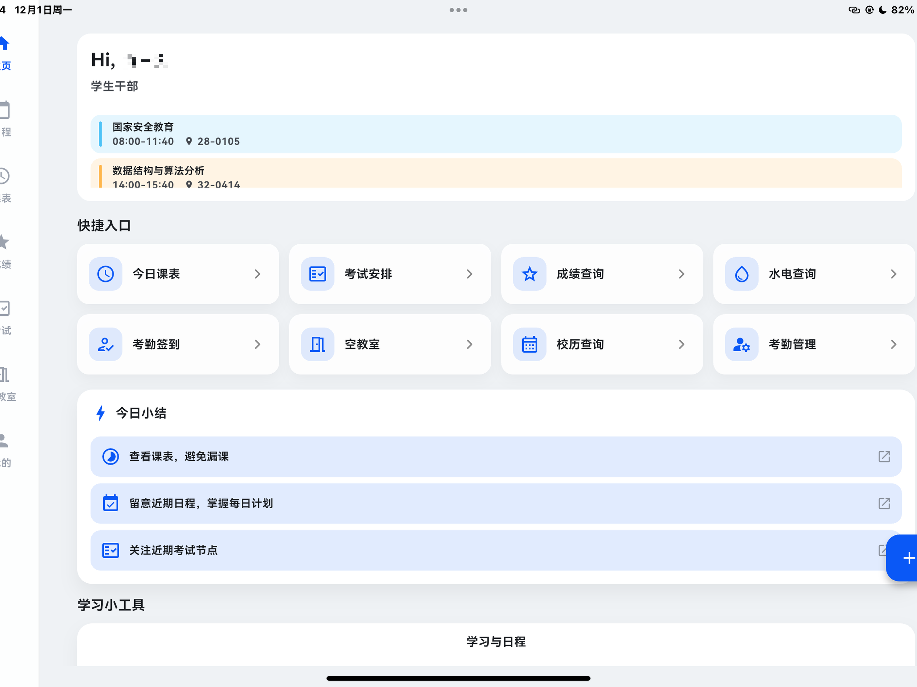Open the home tab in the sidebar
Screen dimensions: 917x687
tap(5, 53)
